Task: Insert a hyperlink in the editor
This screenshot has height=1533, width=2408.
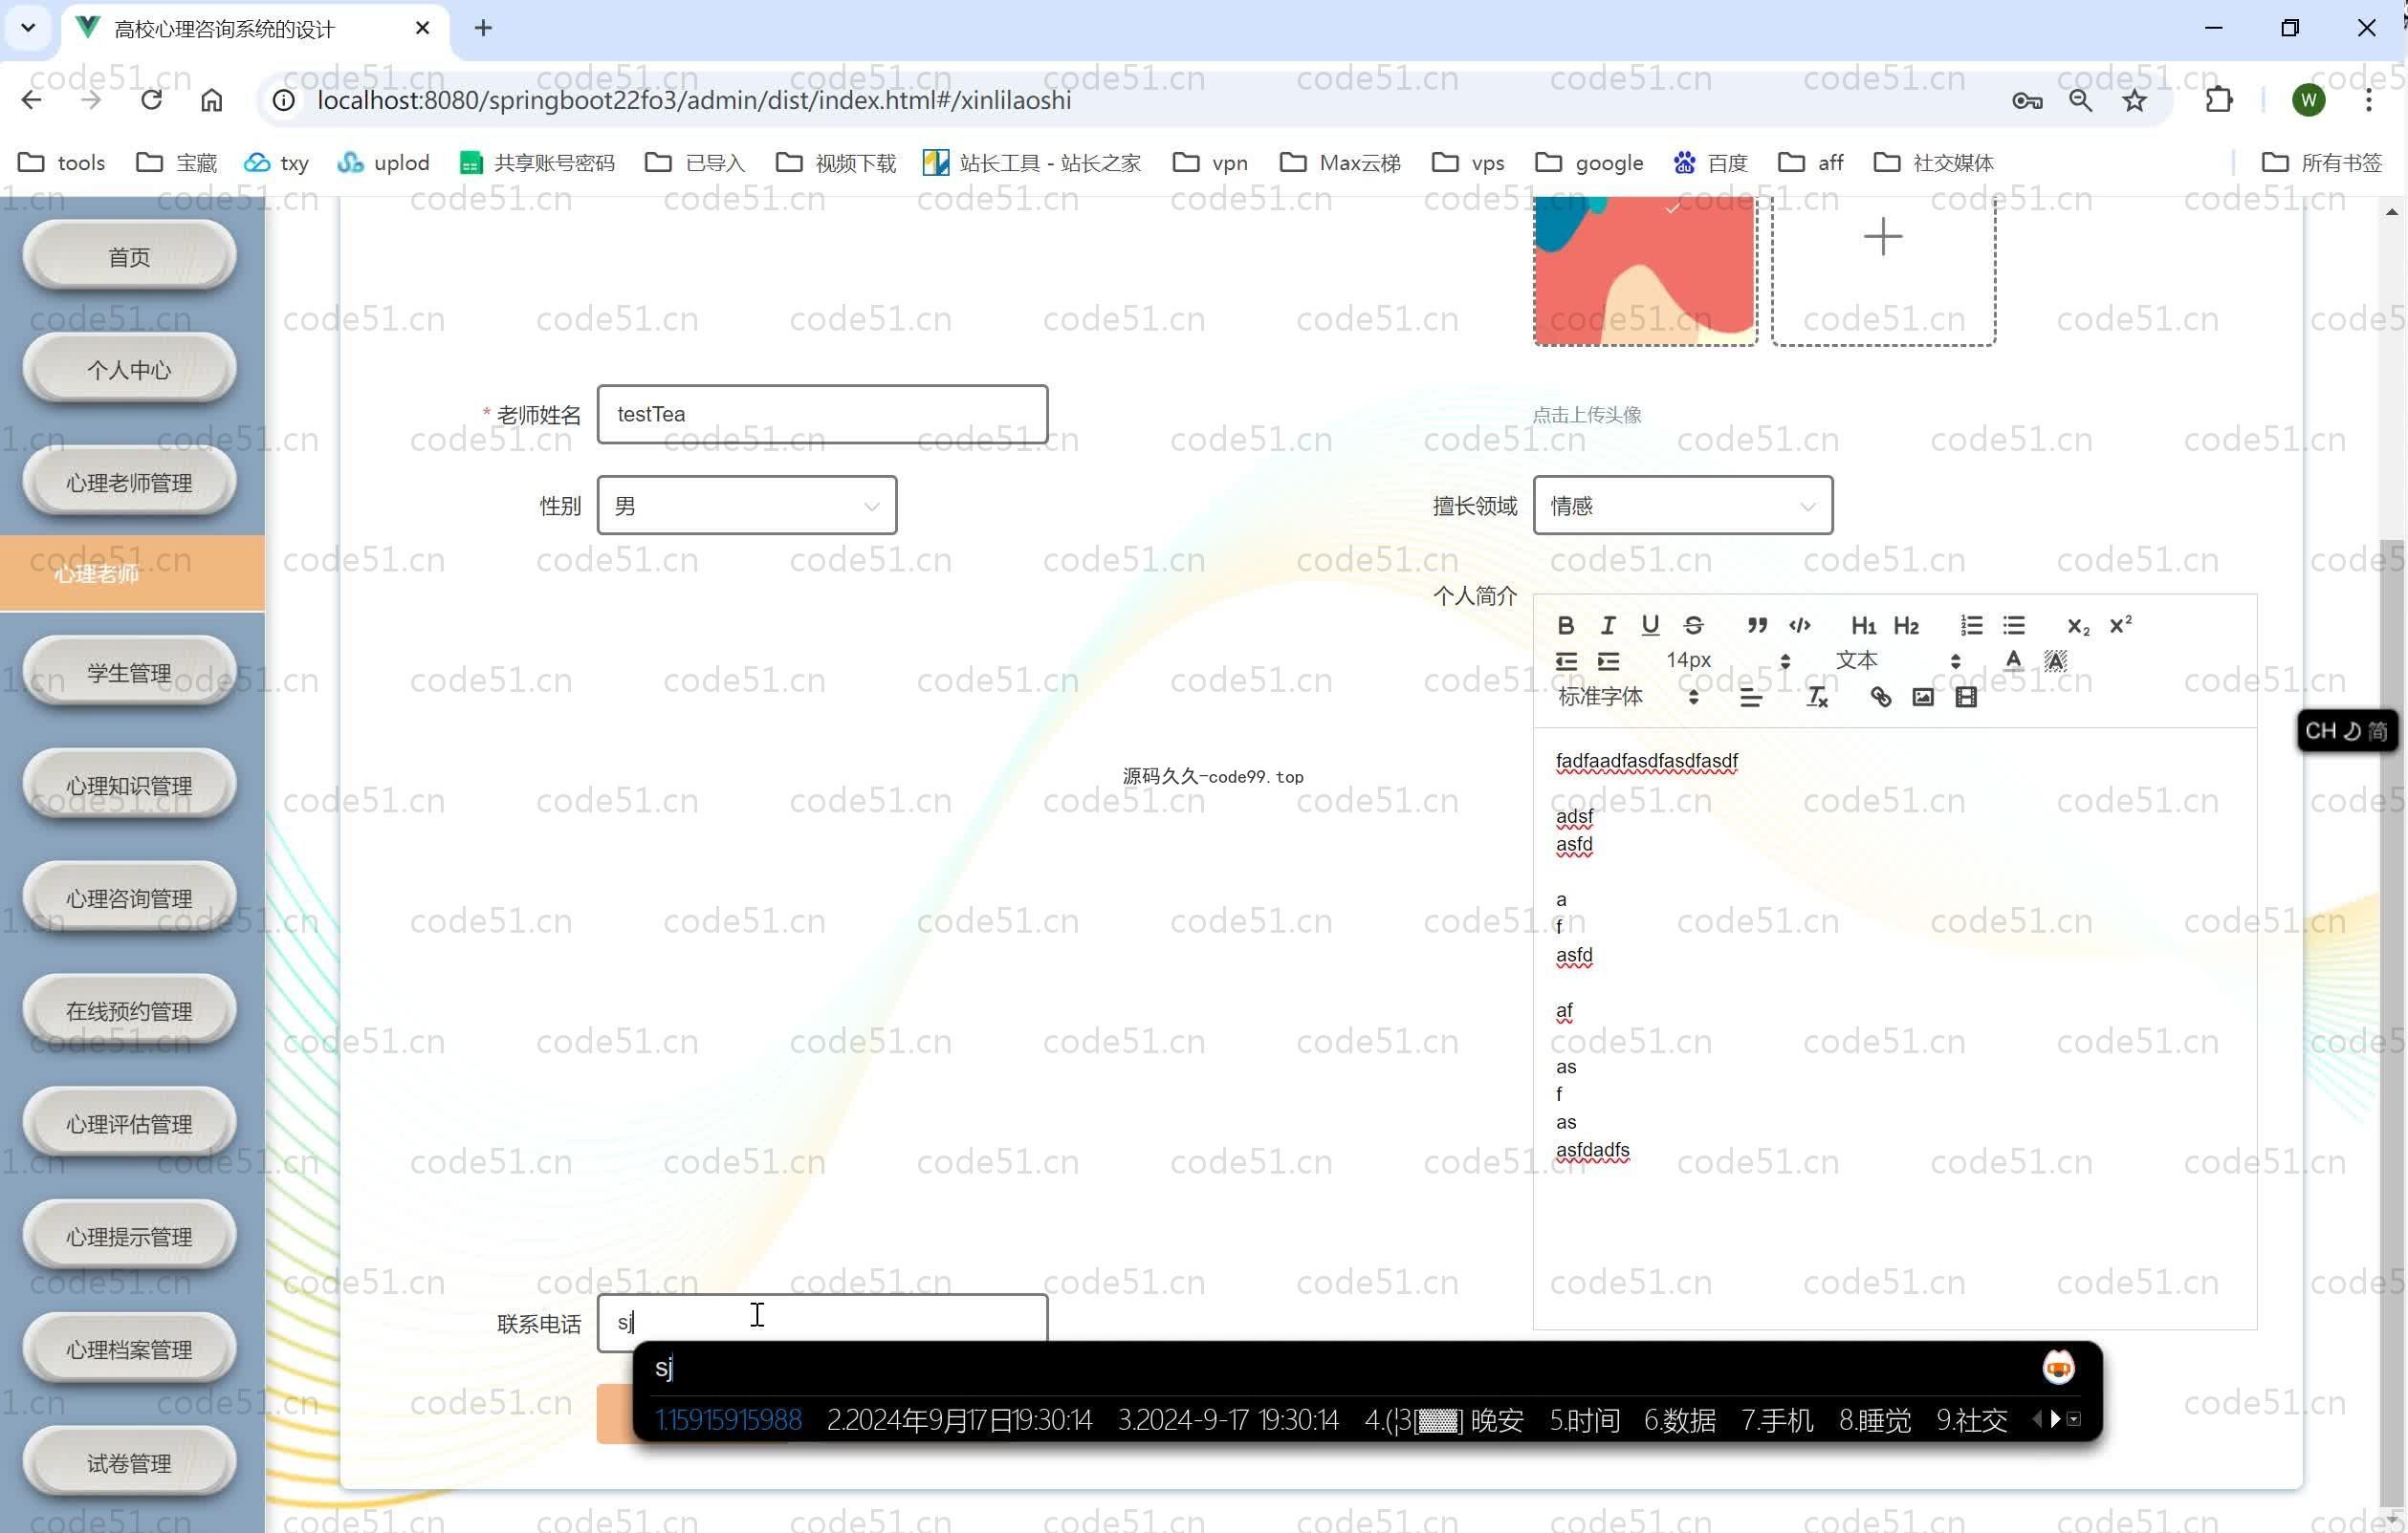Action: pos(1880,697)
